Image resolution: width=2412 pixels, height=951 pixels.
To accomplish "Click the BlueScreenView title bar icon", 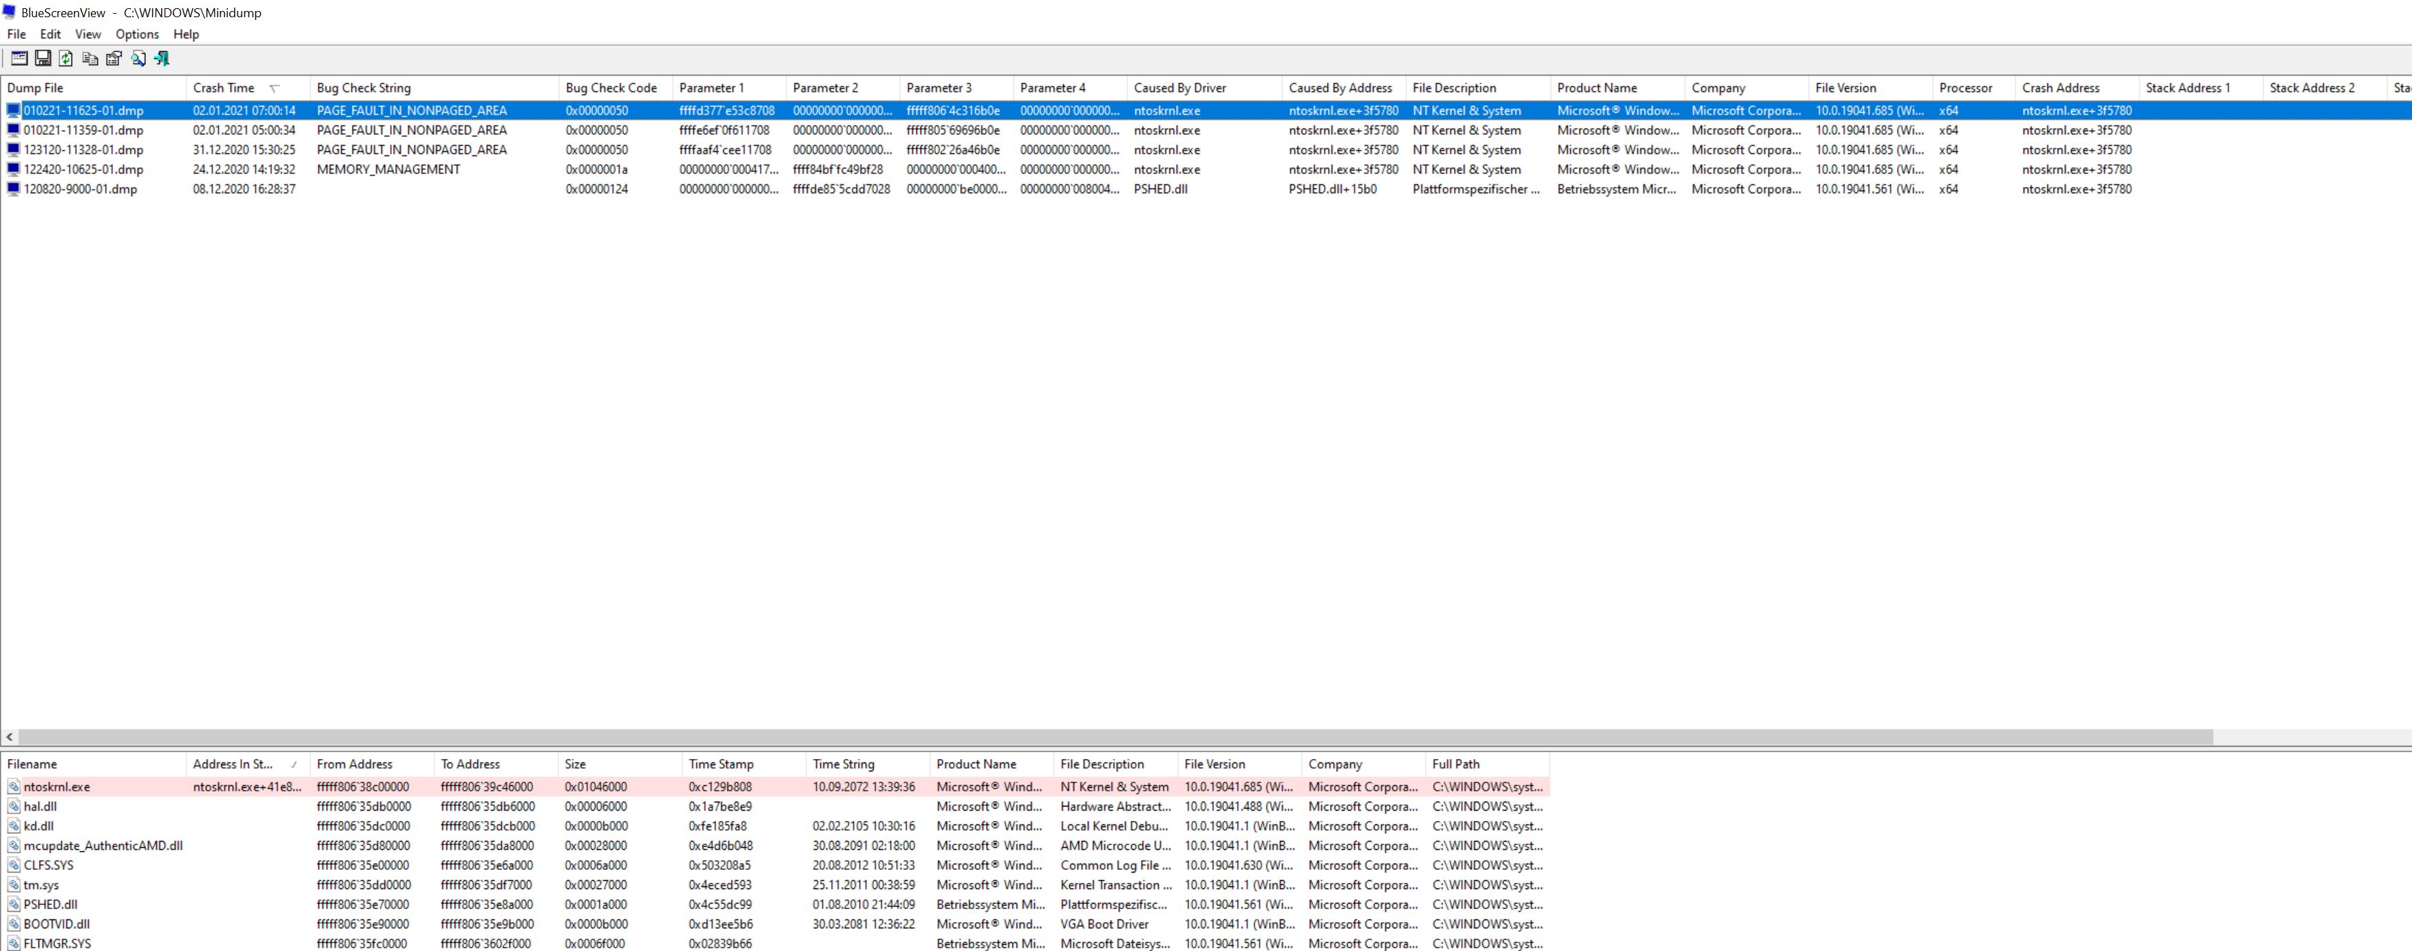I will (10, 12).
